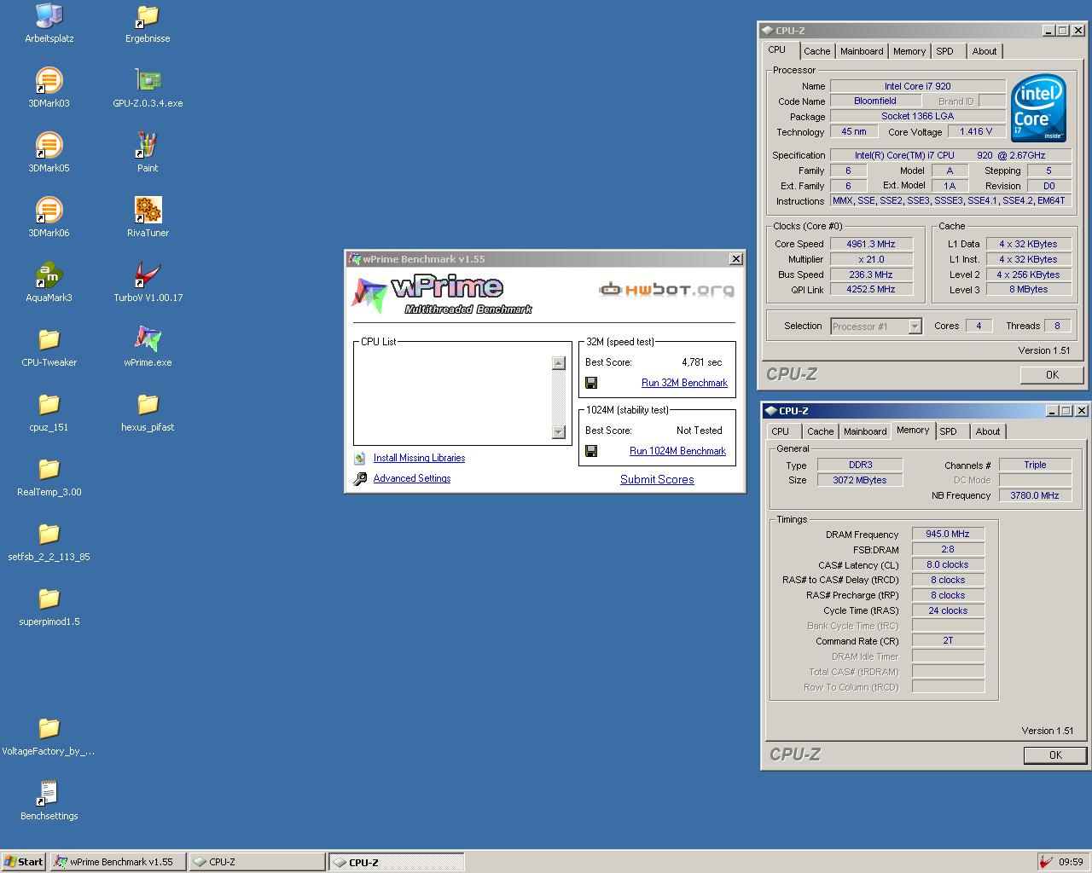Viewport: 1092px width, 873px height.
Task: Click the Intel Core i7 920 name field
Action: [x=917, y=86]
